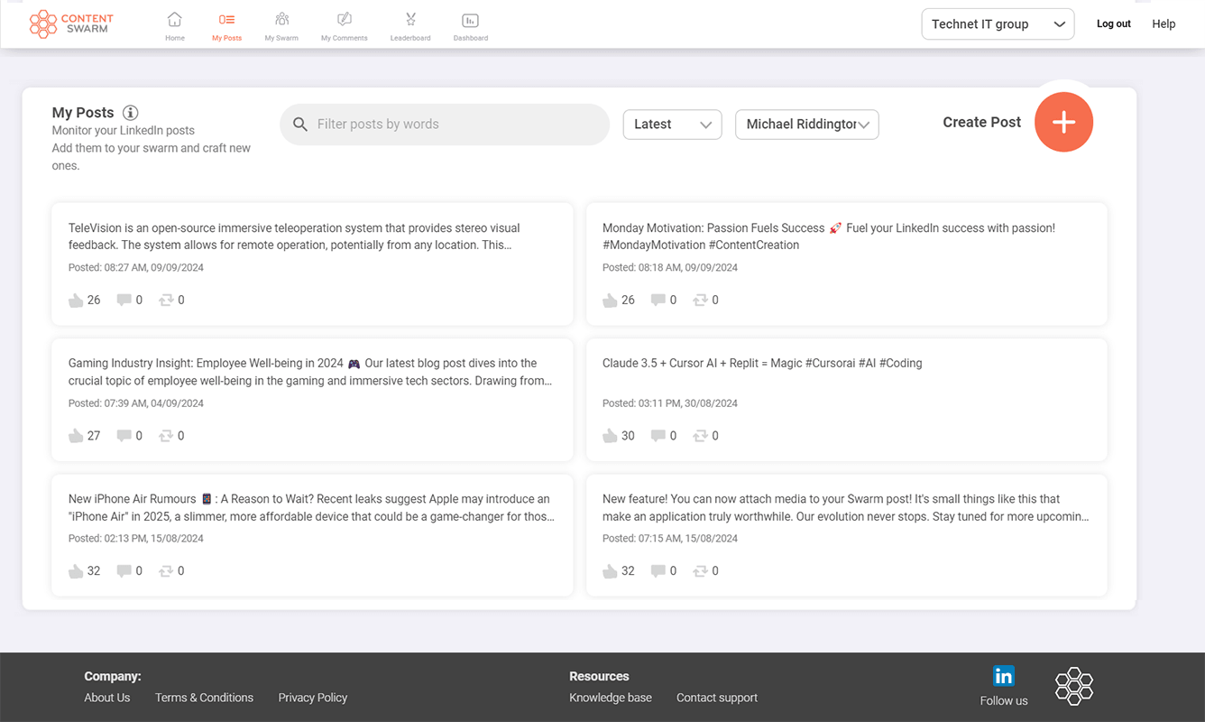The width and height of the screenshot is (1205, 722).
Task: Open My Swarm nav item
Action: (x=281, y=26)
